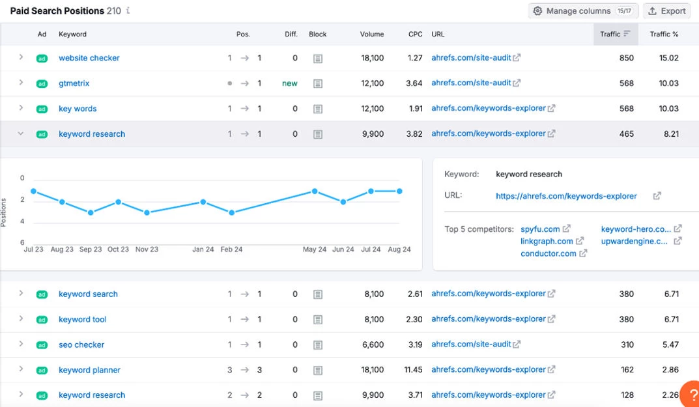View SERP block icon for key words
The width and height of the screenshot is (699, 407).
pyautogui.click(x=318, y=109)
